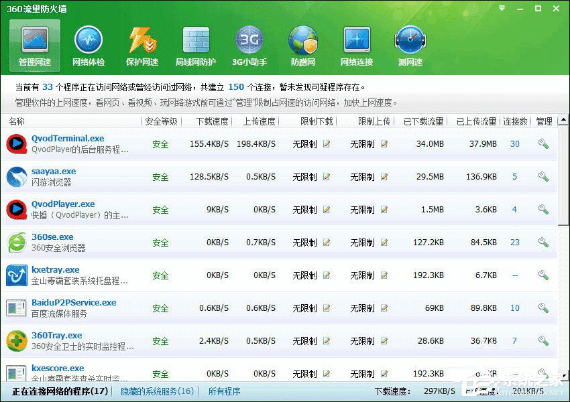The image size is (570, 402).
Task: Open 隐藏的系统服务(16) list
Action: (x=156, y=391)
